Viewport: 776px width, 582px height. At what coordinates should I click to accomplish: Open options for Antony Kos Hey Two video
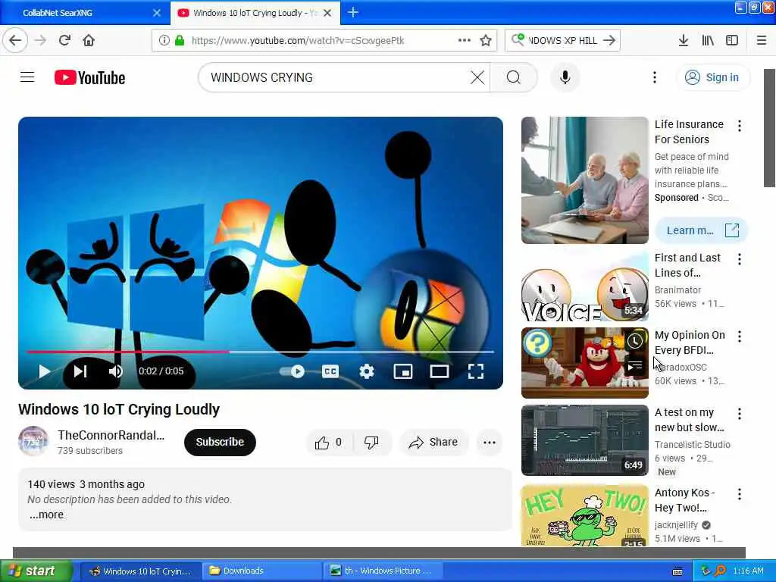coord(740,494)
